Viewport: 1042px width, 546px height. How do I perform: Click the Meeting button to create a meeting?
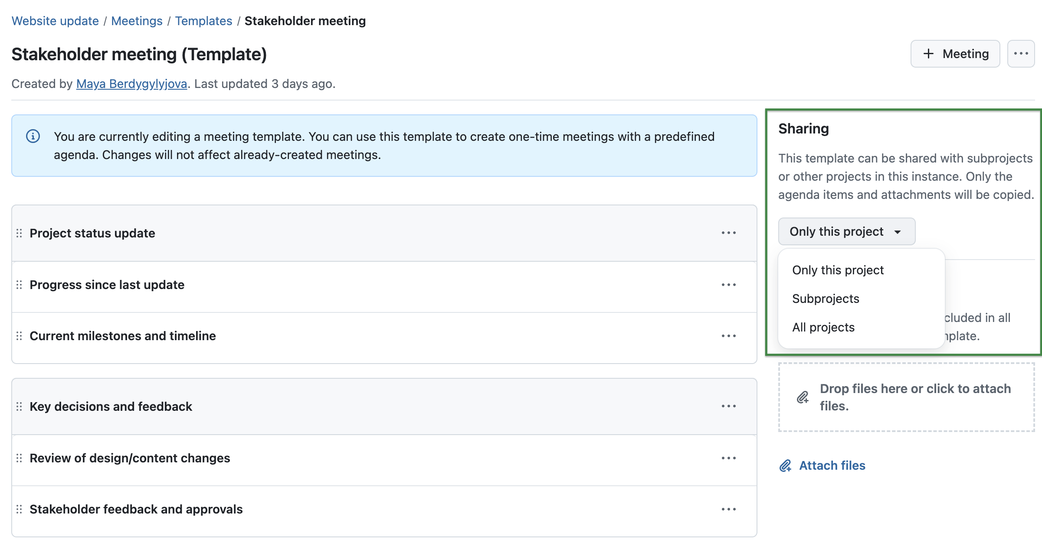[955, 53]
